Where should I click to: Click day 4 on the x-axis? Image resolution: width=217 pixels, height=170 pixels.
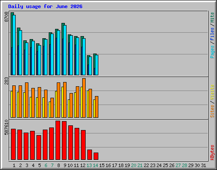(33, 165)
